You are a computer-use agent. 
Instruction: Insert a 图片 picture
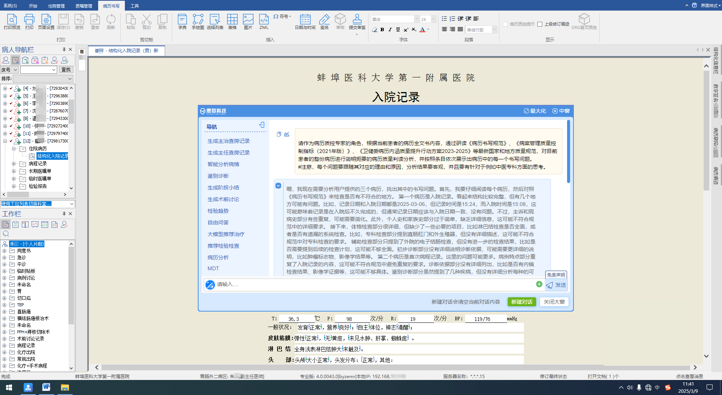248,21
